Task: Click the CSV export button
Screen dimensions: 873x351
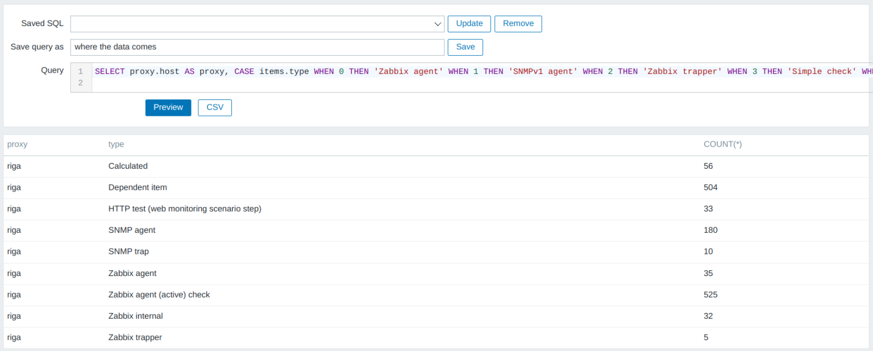Action: coord(214,107)
